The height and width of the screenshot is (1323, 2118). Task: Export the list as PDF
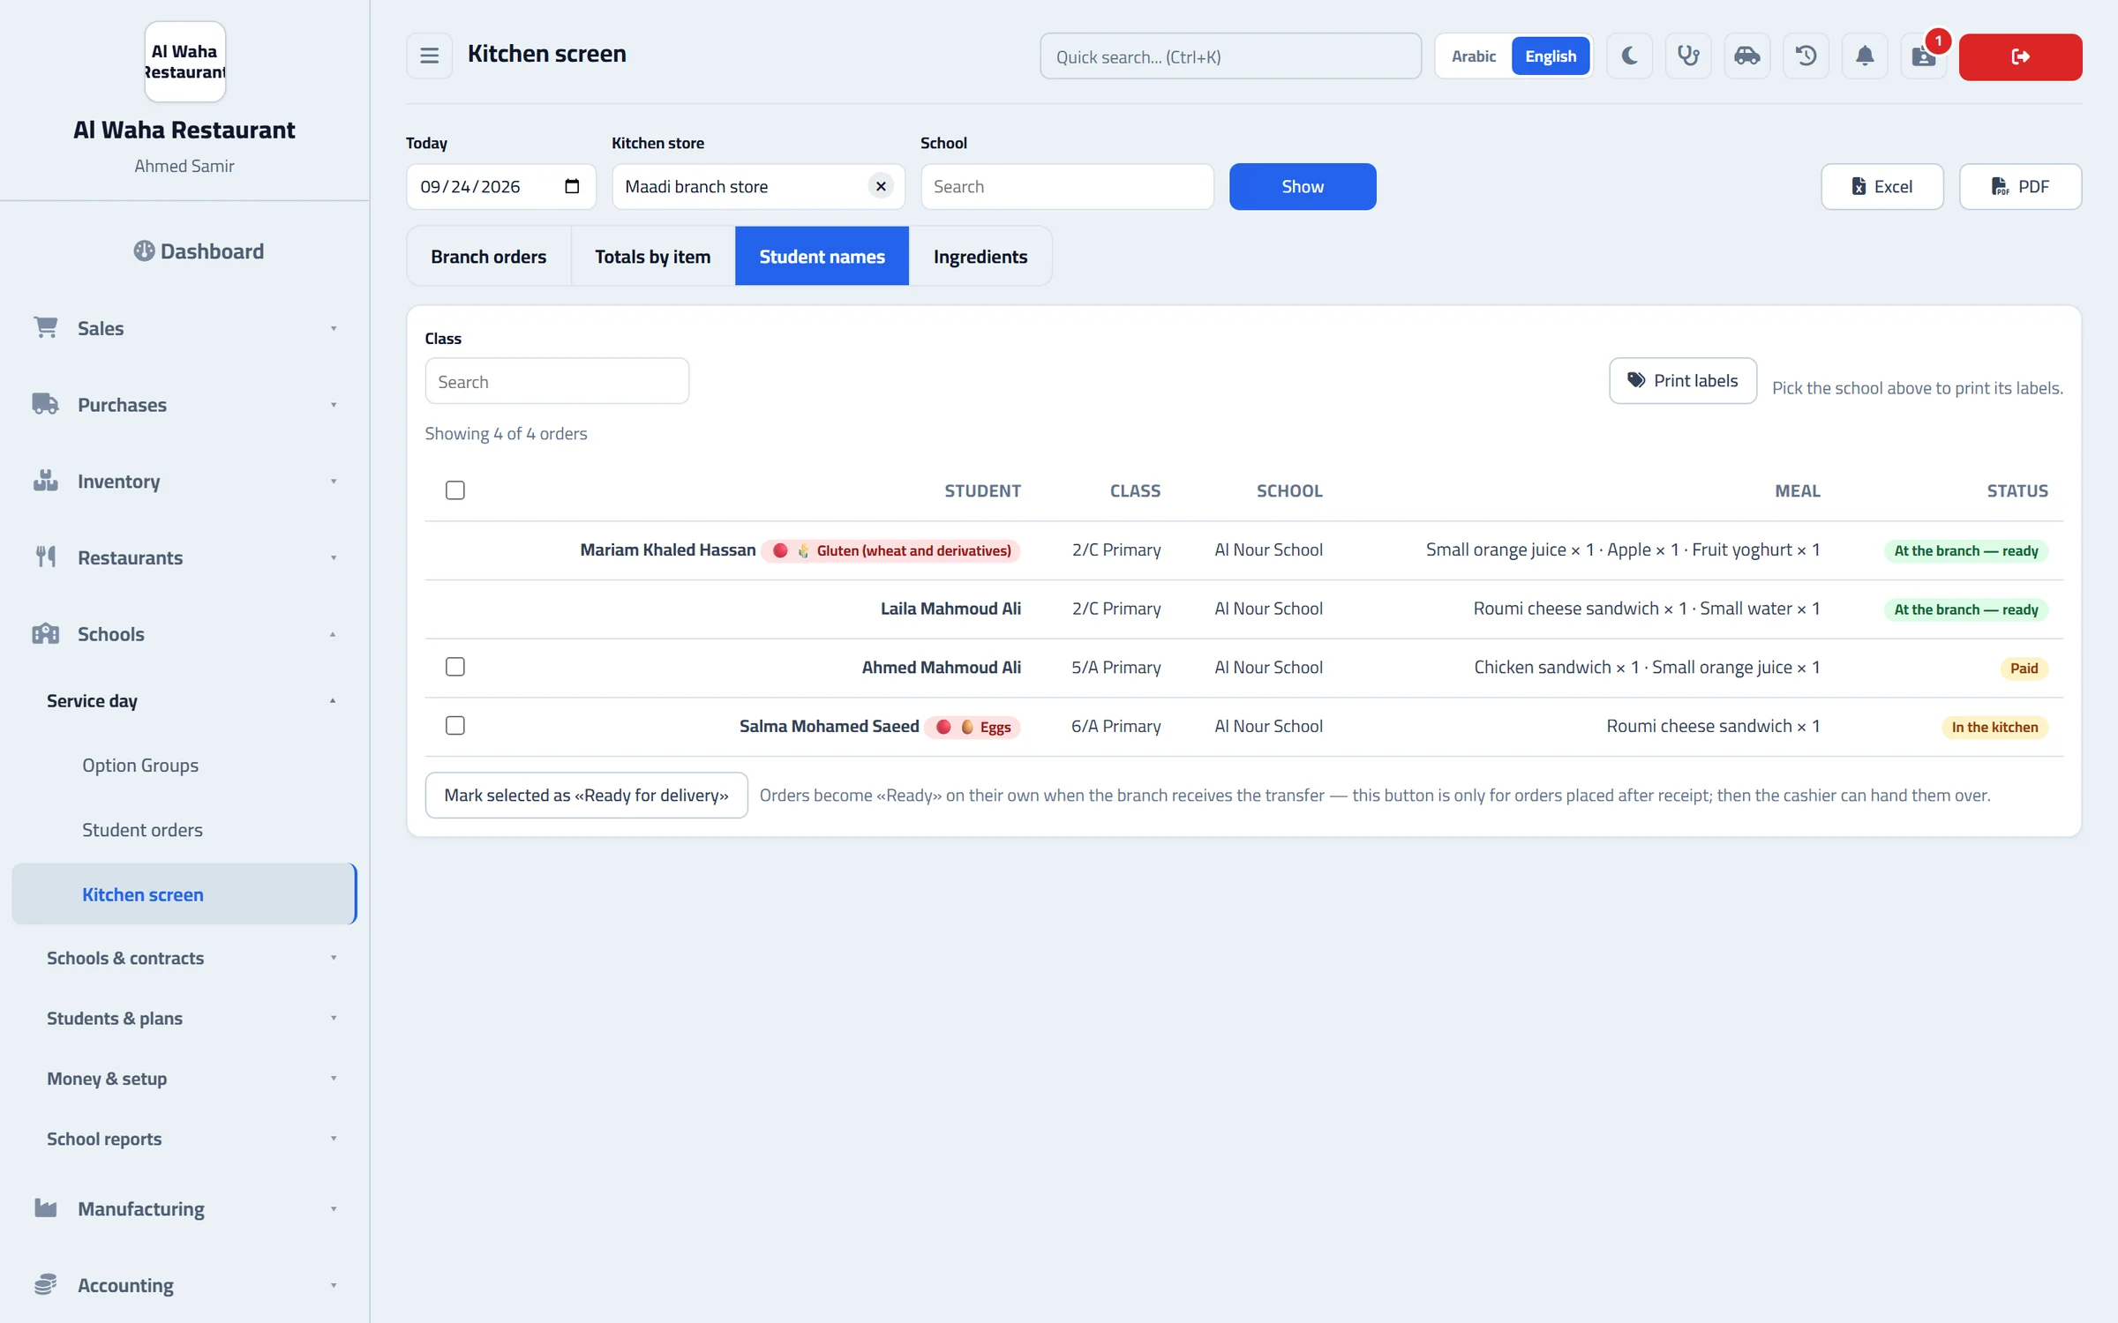click(x=2020, y=186)
